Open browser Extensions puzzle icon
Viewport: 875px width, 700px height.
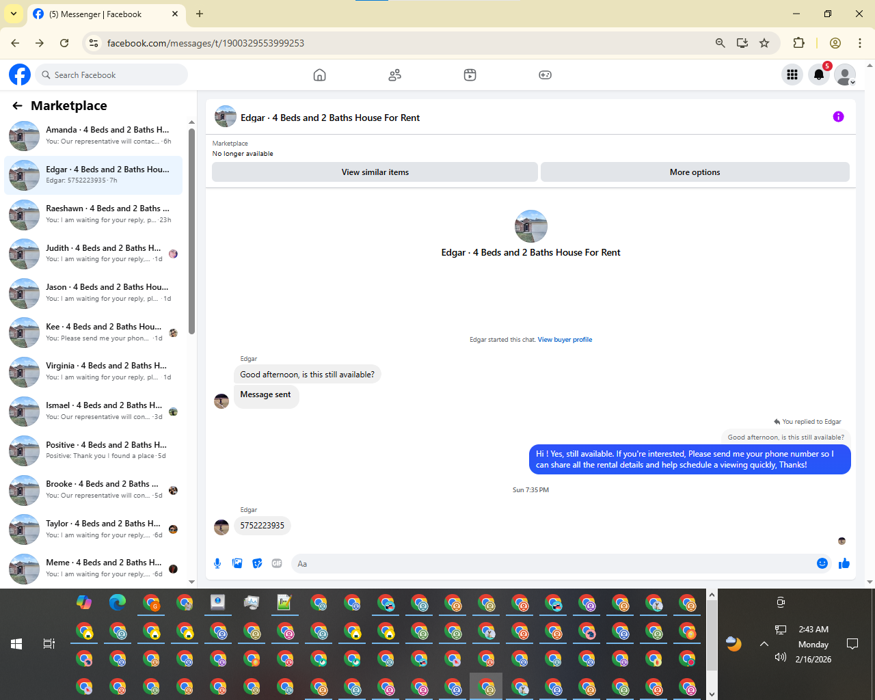pyautogui.click(x=798, y=43)
